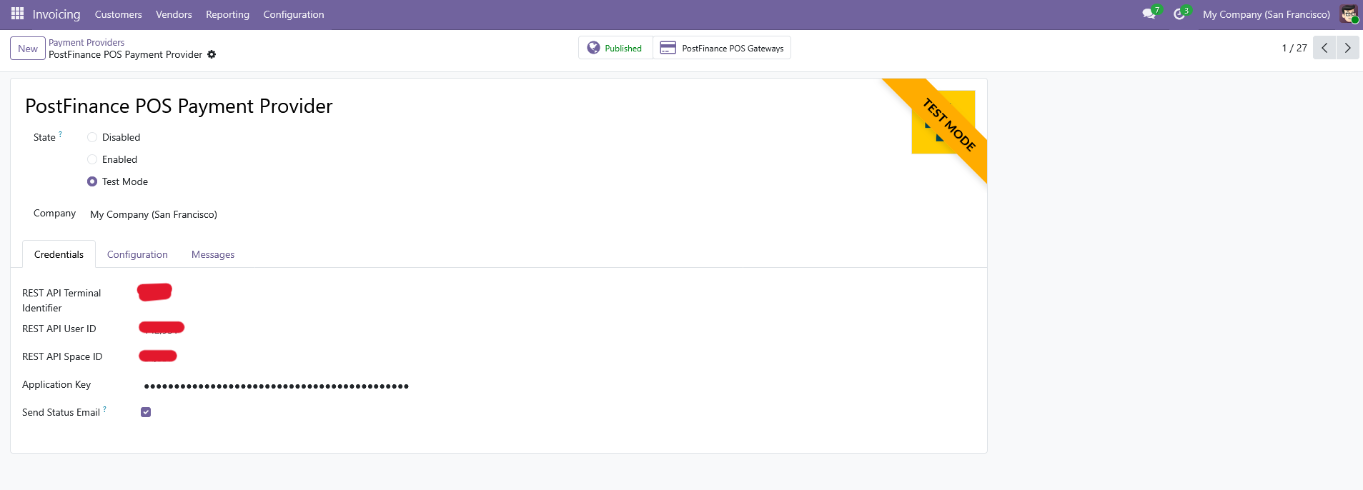The image size is (1363, 490).
Task: Open the Company field dropdown in form
Action: pyautogui.click(x=154, y=214)
